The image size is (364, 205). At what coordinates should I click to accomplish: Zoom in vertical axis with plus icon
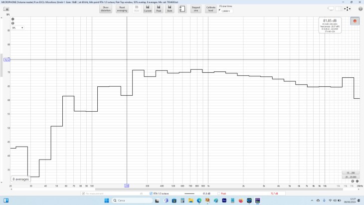coord(13,19)
